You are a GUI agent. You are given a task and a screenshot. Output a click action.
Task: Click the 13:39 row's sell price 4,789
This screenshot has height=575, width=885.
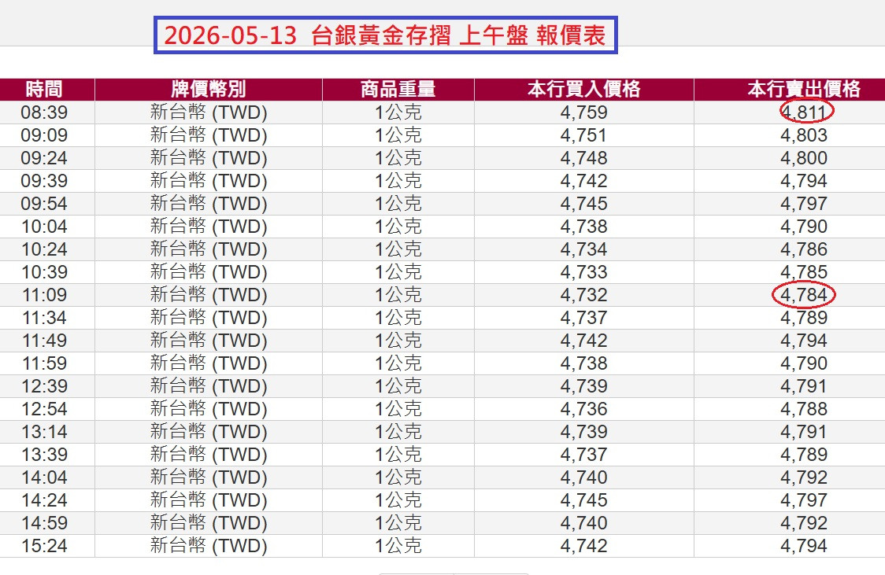click(804, 455)
